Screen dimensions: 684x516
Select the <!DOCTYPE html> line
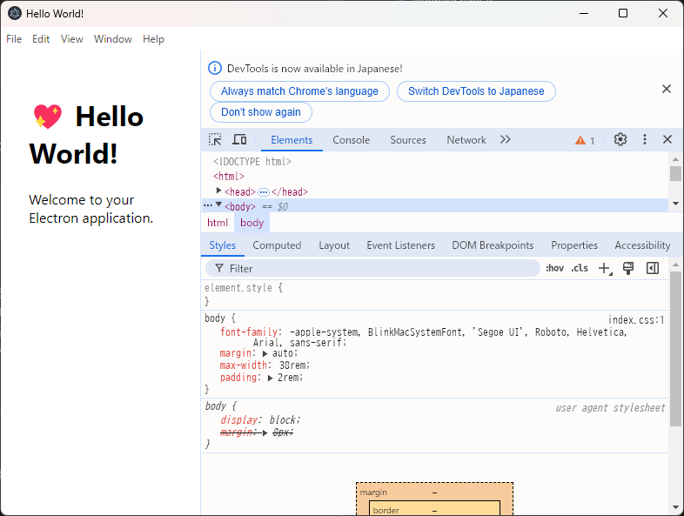252,162
